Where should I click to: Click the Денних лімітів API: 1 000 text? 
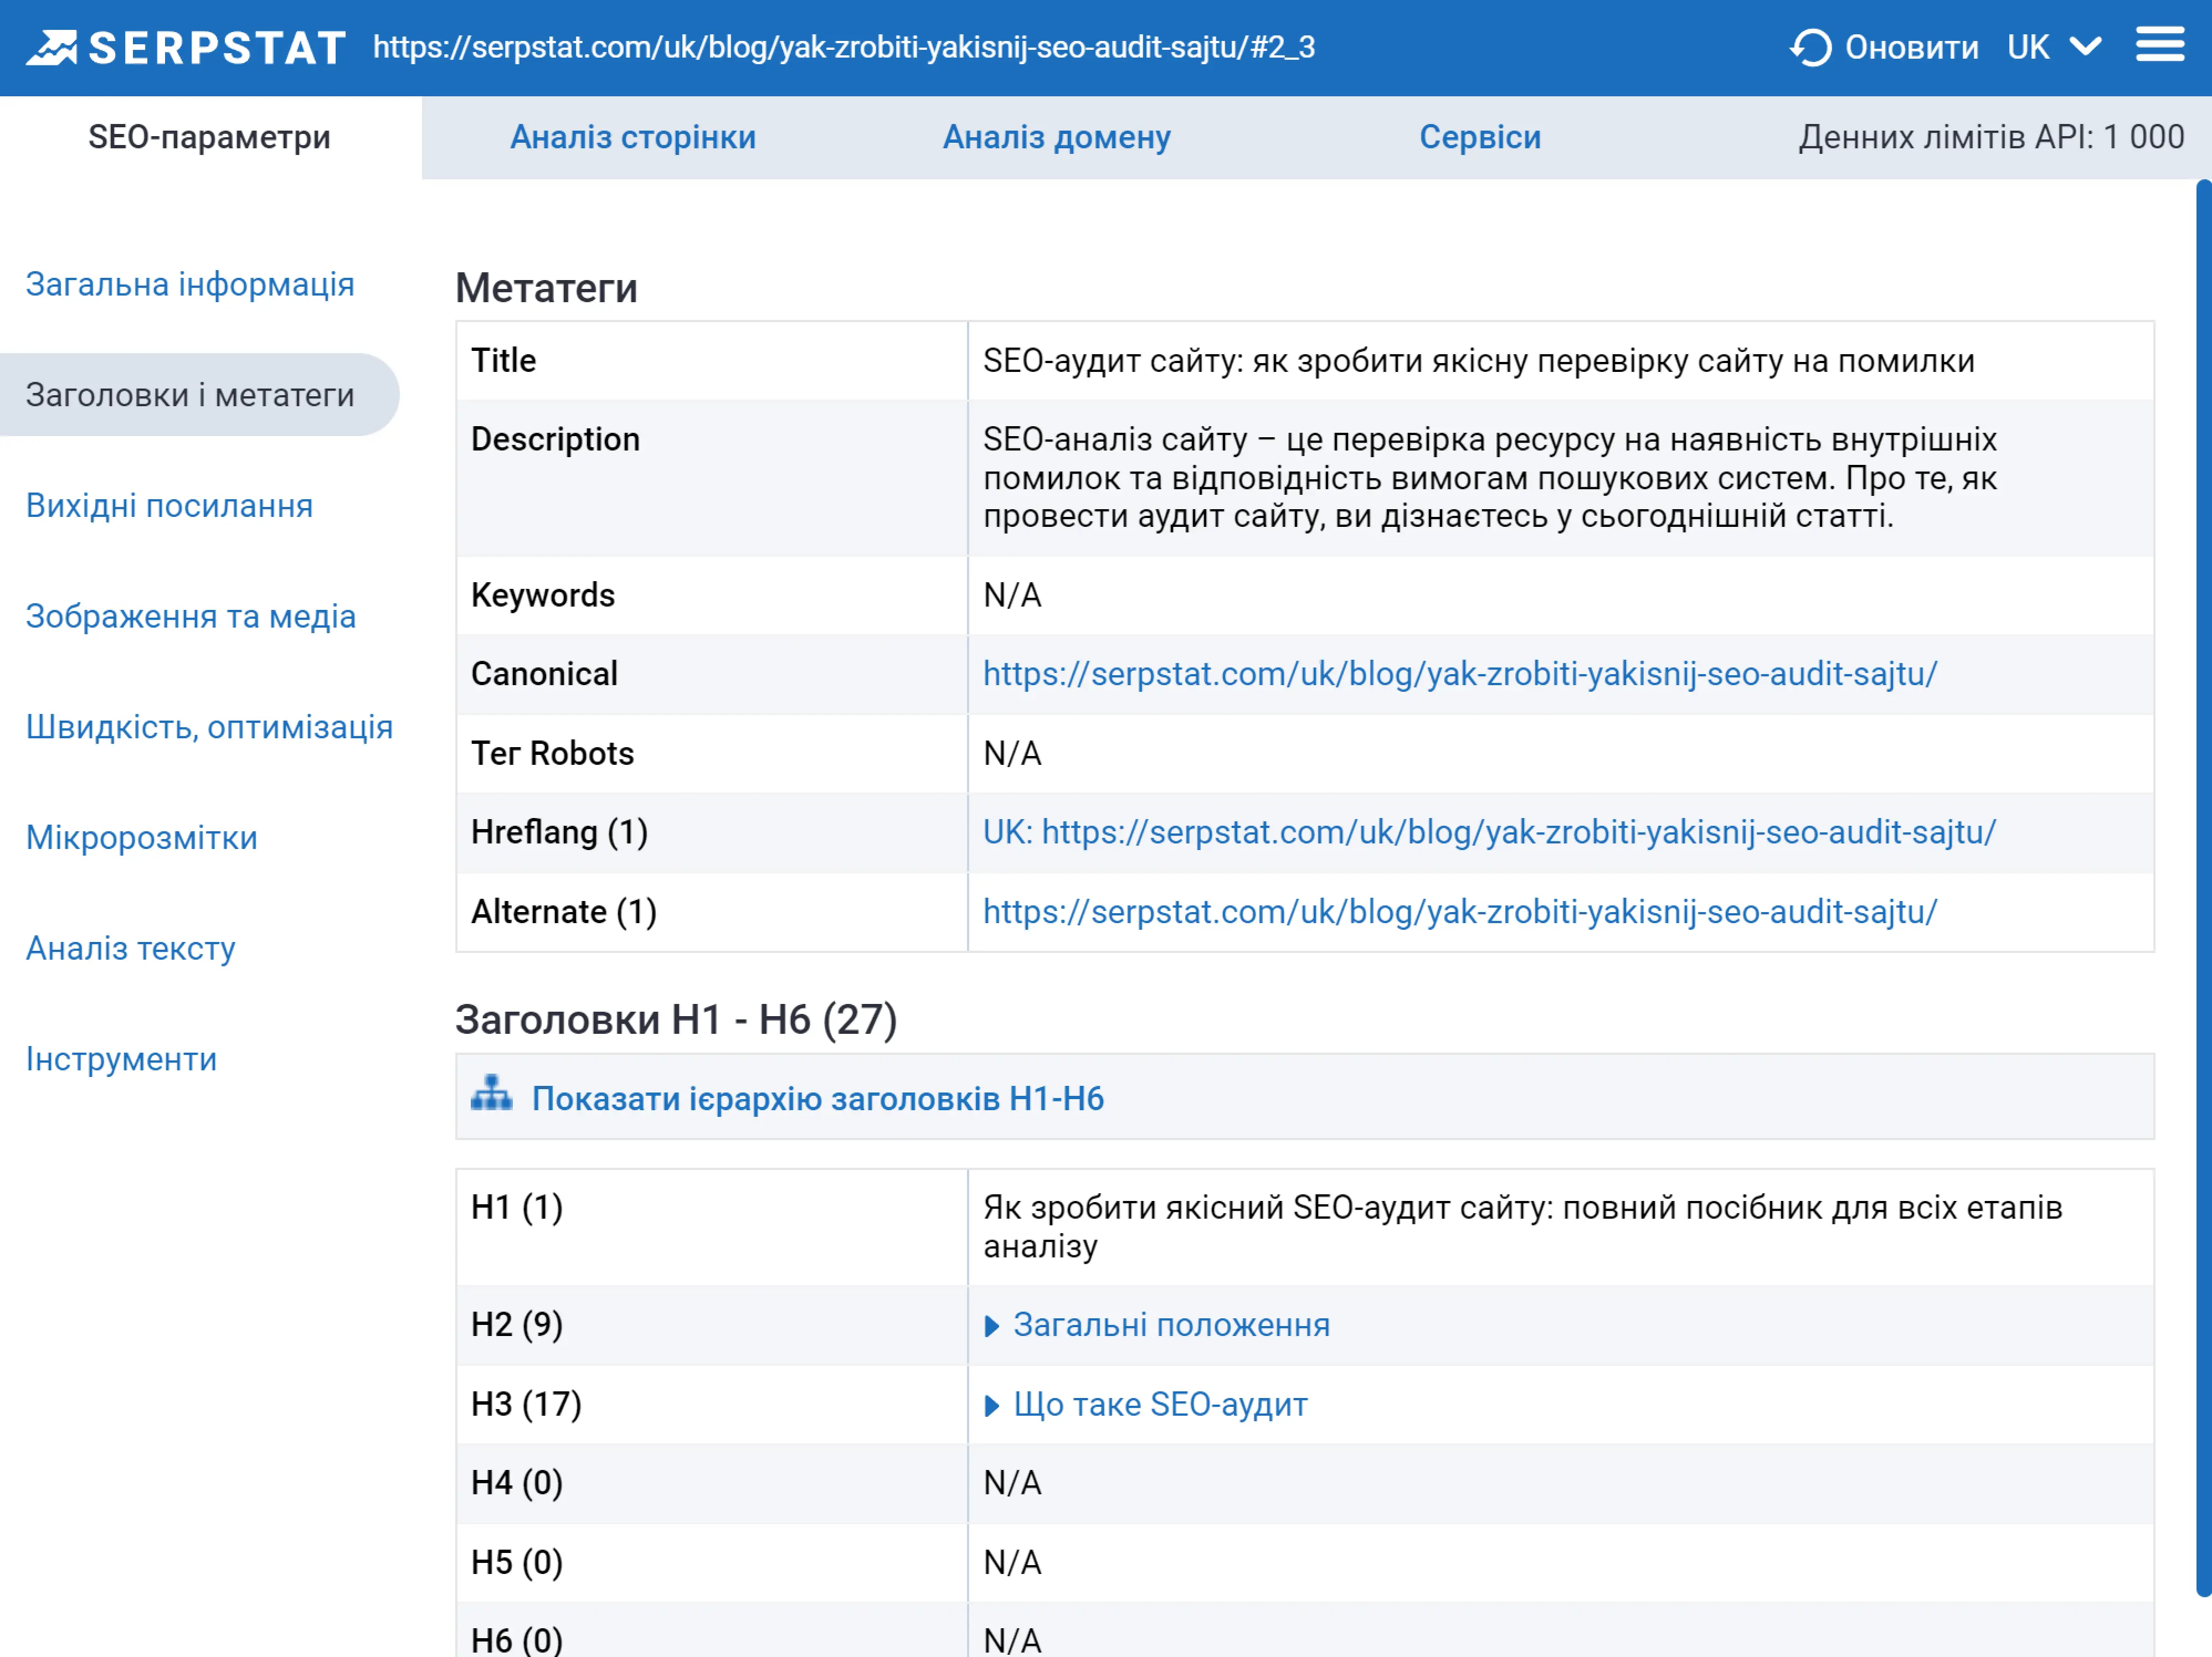pyautogui.click(x=1991, y=137)
